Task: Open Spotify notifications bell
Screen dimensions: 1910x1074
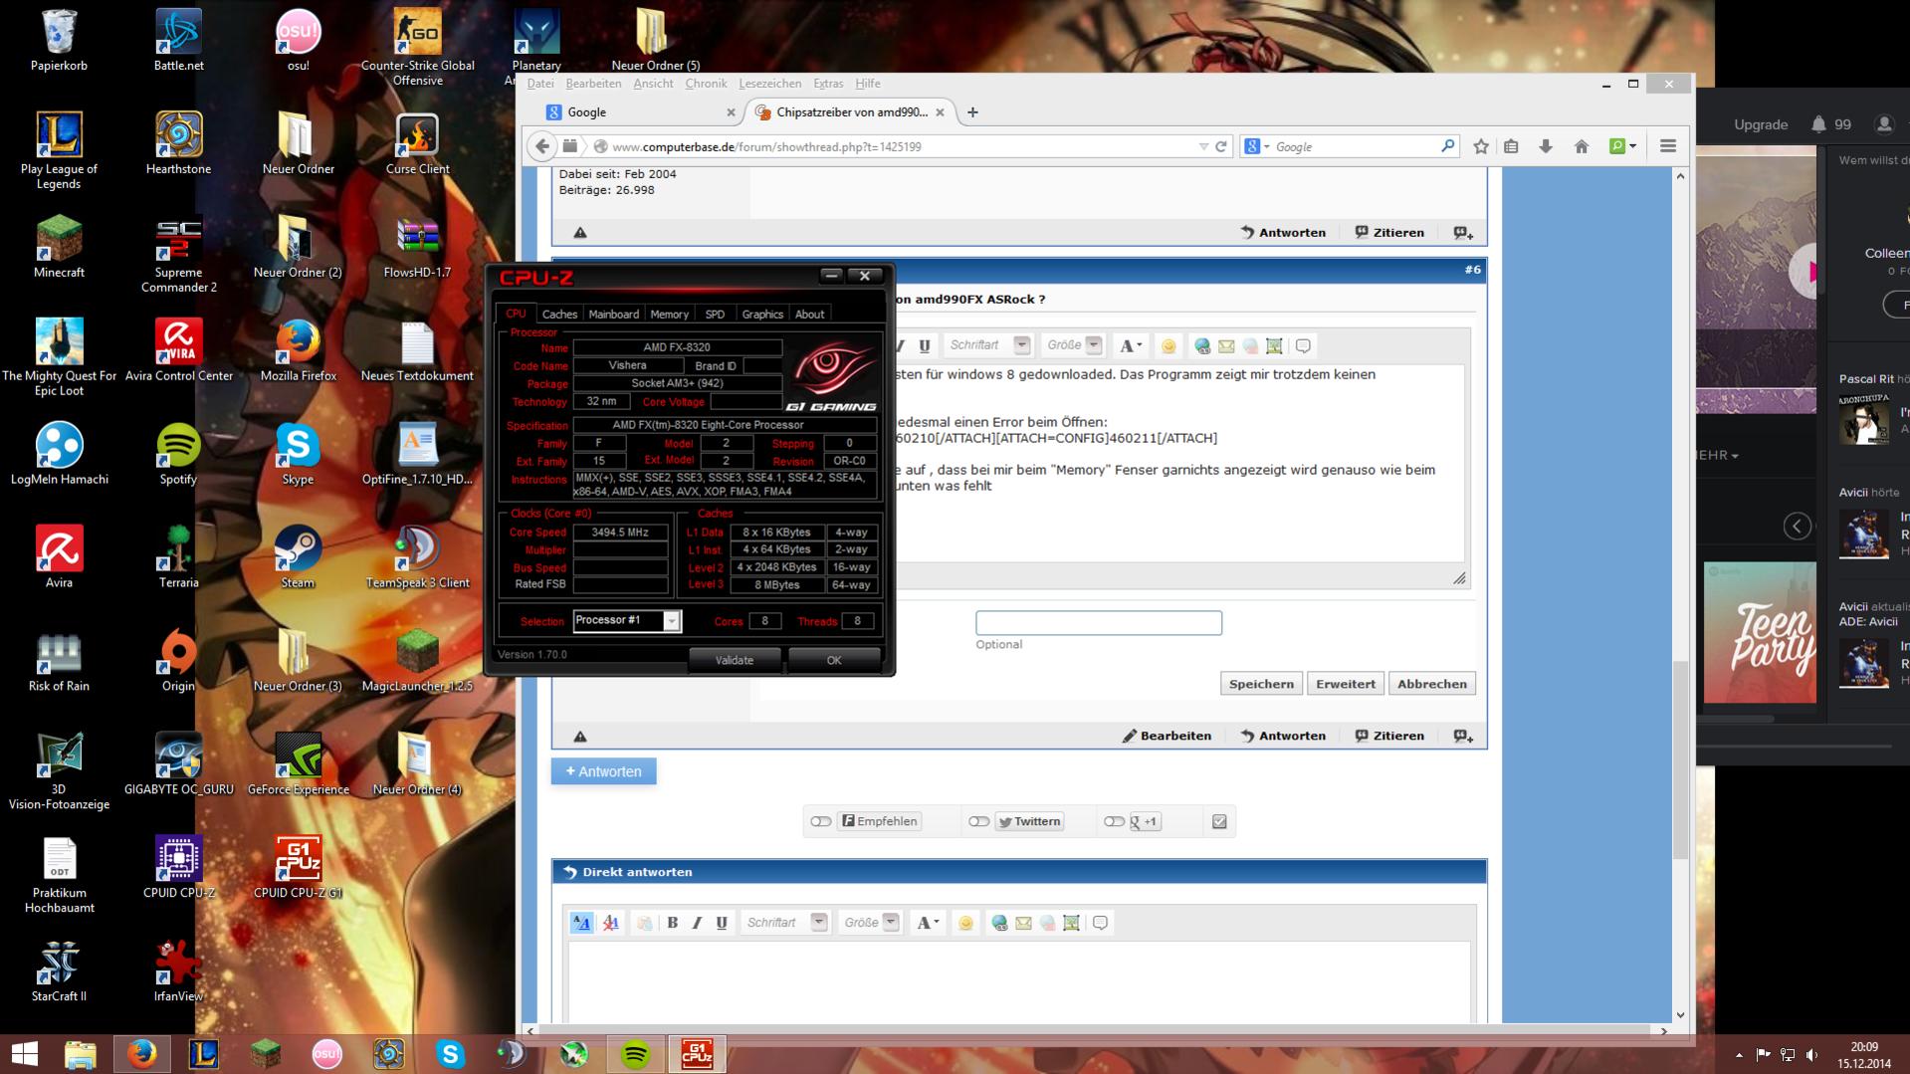Action: [x=1818, y=124]
